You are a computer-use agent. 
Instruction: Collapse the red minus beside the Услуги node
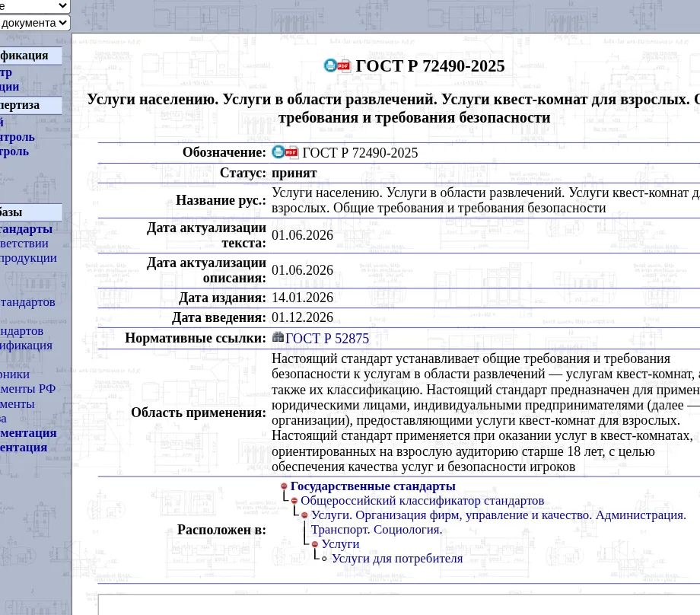[x=315, y=544]
